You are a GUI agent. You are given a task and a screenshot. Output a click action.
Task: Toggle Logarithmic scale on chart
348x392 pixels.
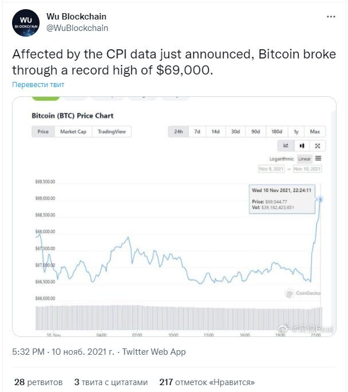pos(281,159)
